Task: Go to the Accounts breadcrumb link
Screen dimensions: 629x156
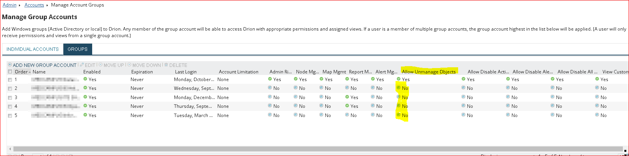Action: click(34, 5)
